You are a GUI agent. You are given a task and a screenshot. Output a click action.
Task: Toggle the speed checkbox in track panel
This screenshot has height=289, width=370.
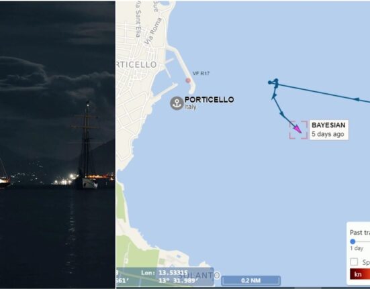354,262
